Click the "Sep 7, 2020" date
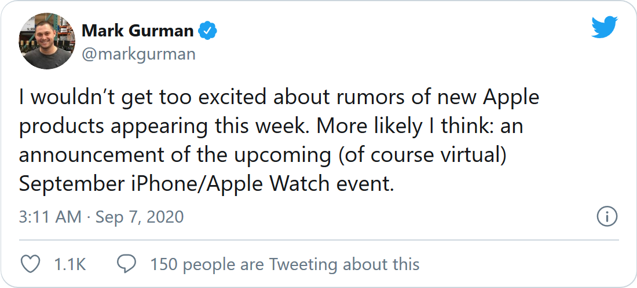 [140, 217]
